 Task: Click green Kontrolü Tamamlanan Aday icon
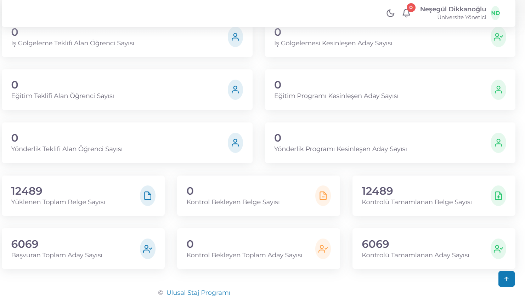(498, 249)
